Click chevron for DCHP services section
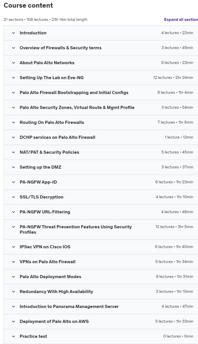The height and width of the screenshot is (344, 198). tap(13, 137)
